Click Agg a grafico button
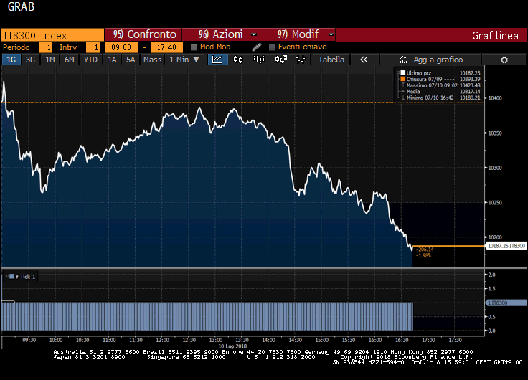 [430, 60]
